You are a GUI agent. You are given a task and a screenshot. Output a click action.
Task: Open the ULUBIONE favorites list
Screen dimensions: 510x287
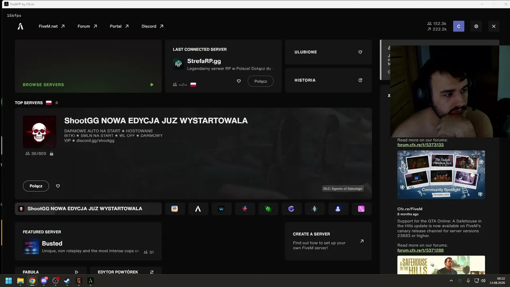click(x=328, y=52)
